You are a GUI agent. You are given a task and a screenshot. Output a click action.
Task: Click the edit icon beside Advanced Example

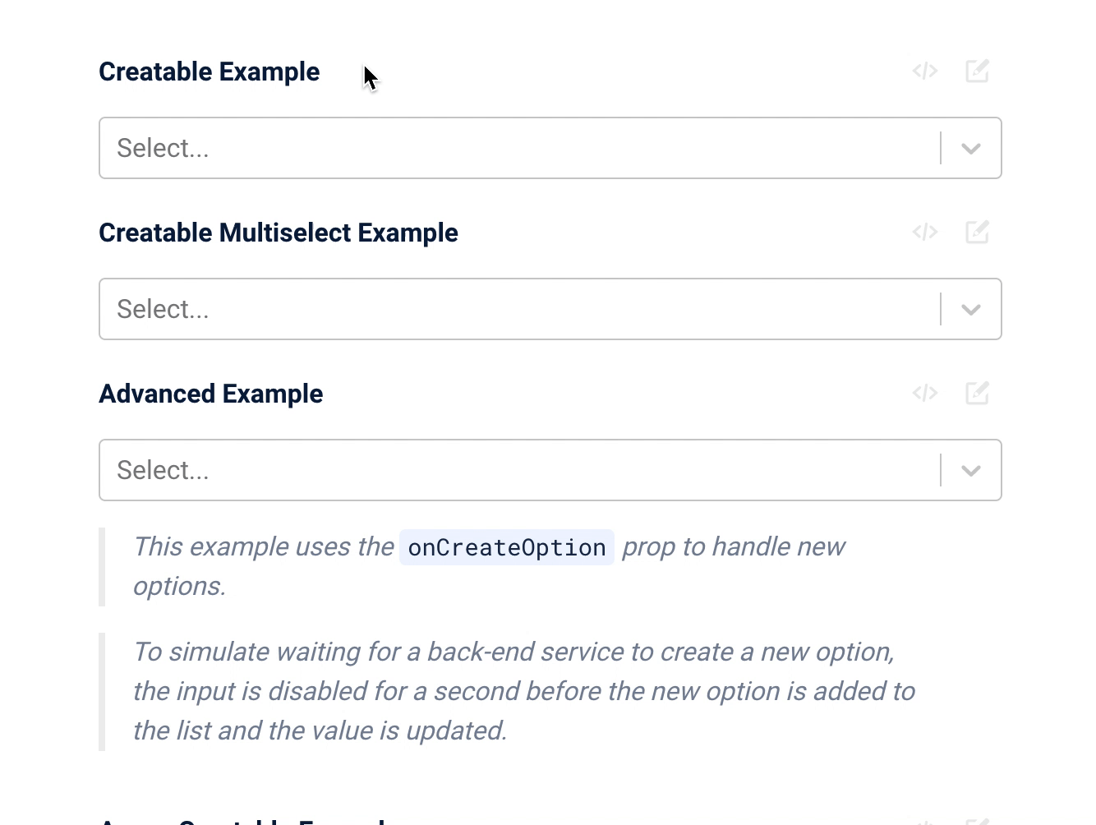point(977,393)
